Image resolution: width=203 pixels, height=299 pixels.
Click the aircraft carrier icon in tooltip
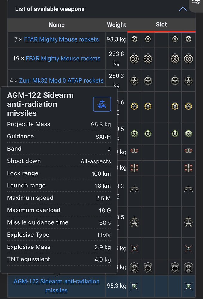102,104
